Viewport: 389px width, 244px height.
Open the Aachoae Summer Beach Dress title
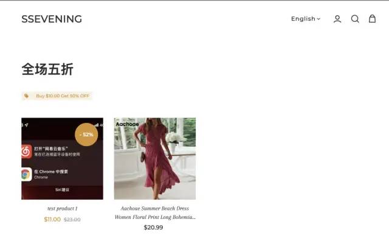[155, 213]
